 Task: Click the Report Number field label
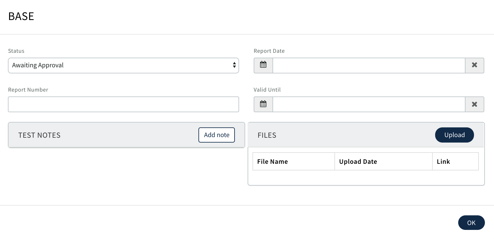click(28, 90)
